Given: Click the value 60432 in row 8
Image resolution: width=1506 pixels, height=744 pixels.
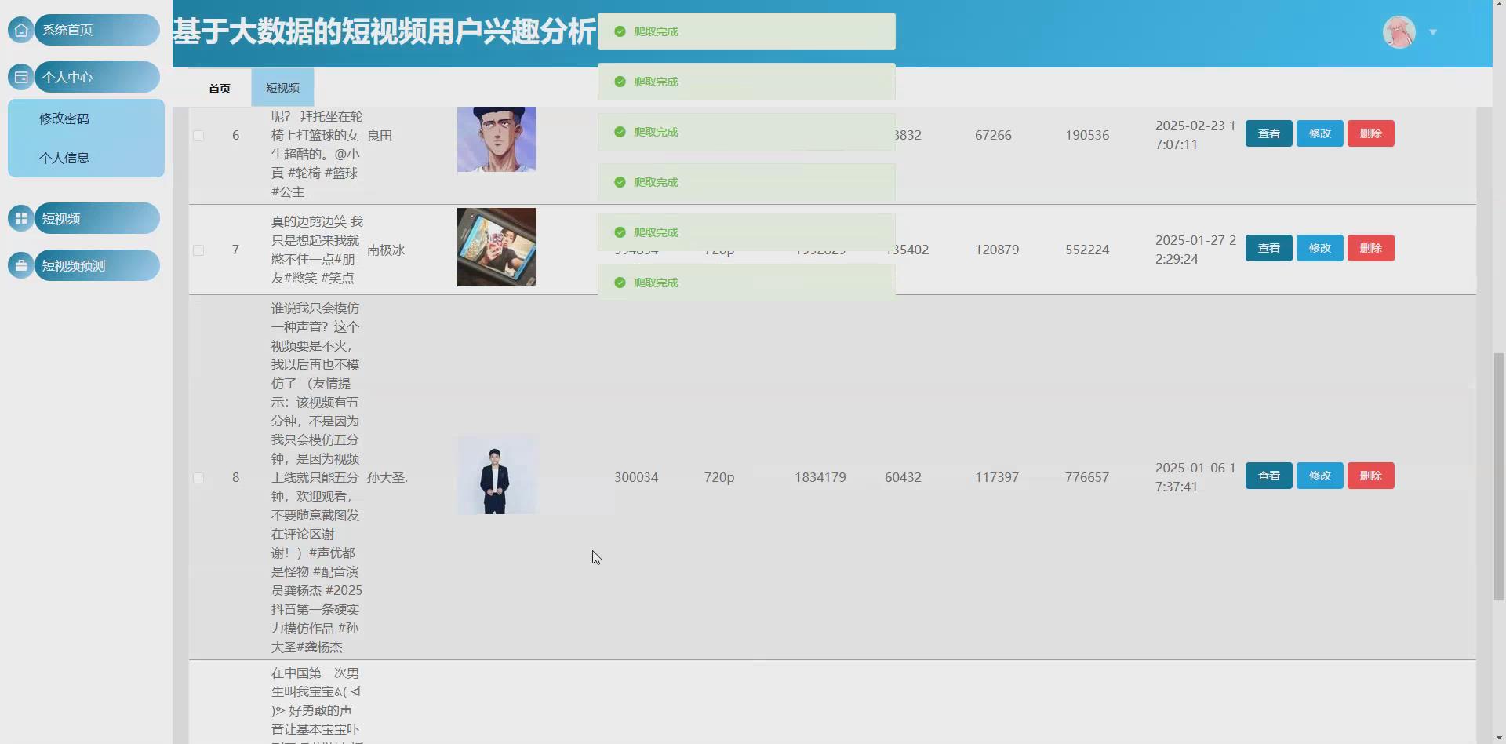Looking at the screenshot, I should click(903, 477).
